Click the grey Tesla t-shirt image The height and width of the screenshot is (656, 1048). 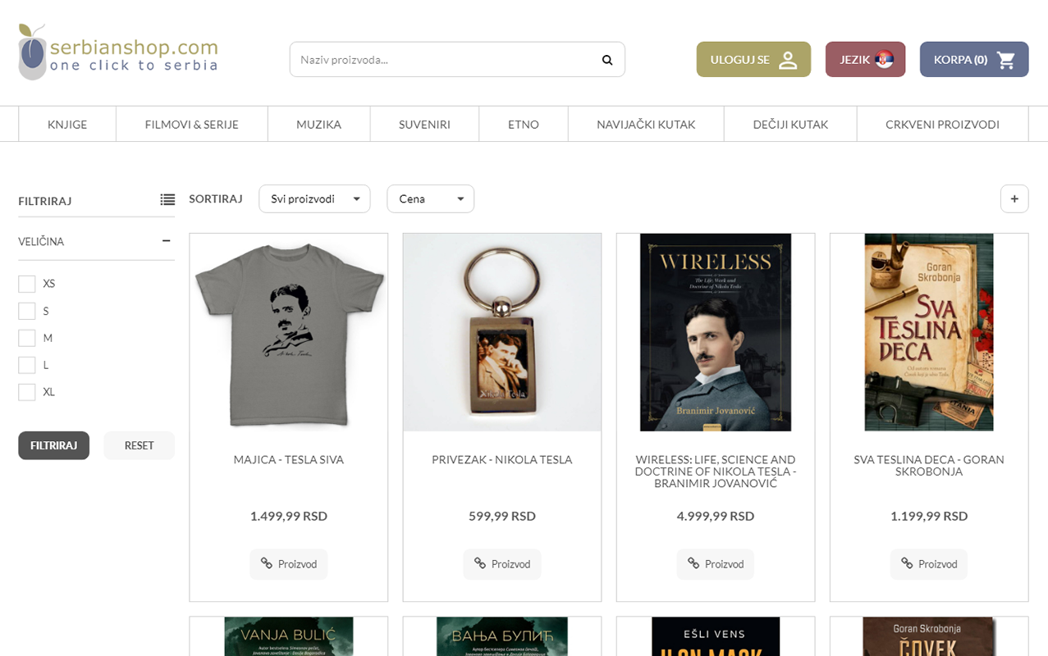tap(289, 332)
